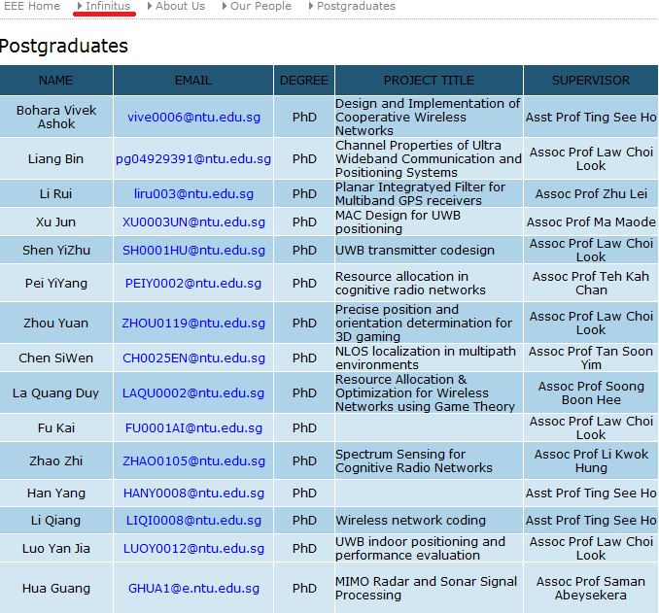Open the ZHOU0119@ntu.edu.sg link
This screenshot has width=659, height=613.
[193, 324]
